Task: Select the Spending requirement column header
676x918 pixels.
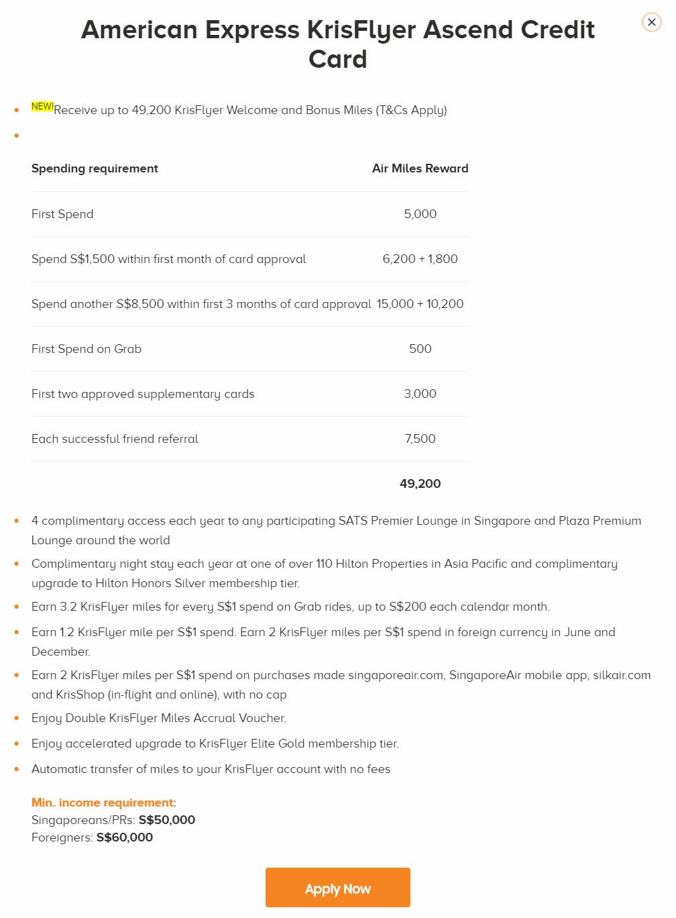Action: (x=95, y=168)
